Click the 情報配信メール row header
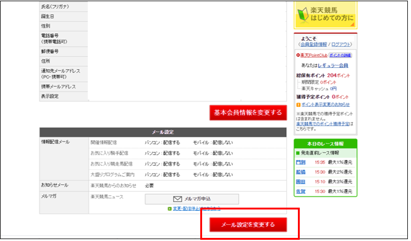Viewport: 411px width, 241px height. [x=55, y=142]
